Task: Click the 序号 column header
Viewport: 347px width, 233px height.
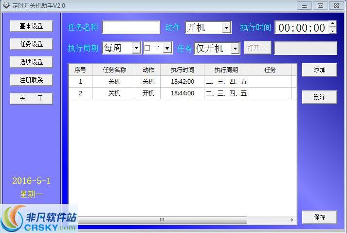Action: point(80,70)
